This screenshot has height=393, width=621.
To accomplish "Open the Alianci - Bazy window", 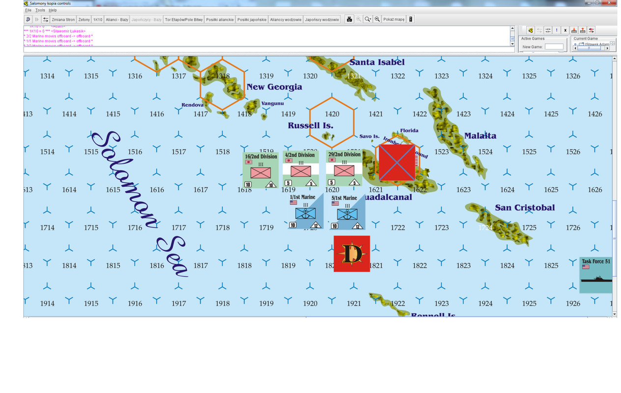I will coord(117,19).
